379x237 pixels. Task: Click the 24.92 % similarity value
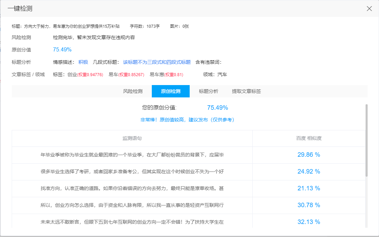[x=309, y=171]
